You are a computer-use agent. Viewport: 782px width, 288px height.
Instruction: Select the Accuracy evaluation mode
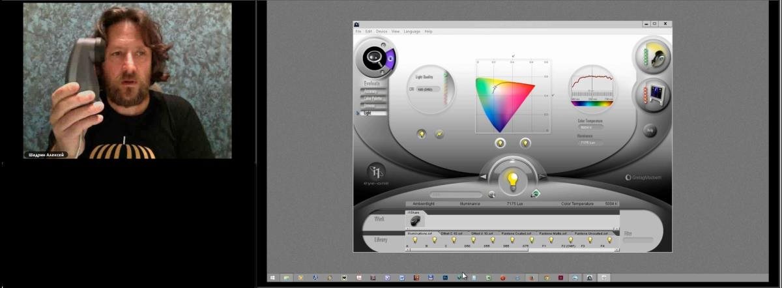point(374,91)
